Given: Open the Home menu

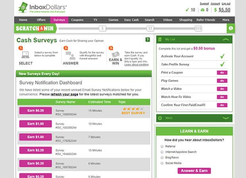Looking at the screenshot, I should point(23,20).
